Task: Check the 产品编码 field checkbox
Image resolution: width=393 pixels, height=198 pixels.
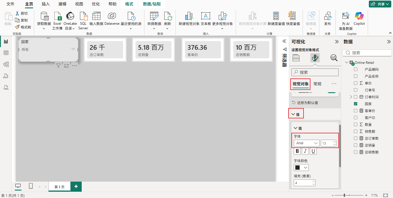Action: click(x=356, y=69)
